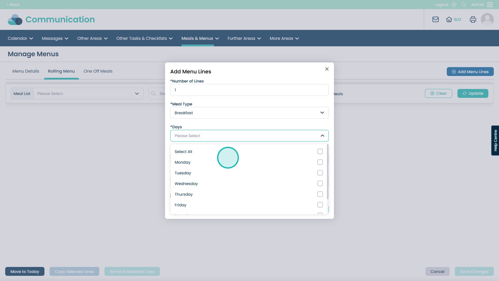Click the search magnifier in top bar

click(x=464, y=5)
